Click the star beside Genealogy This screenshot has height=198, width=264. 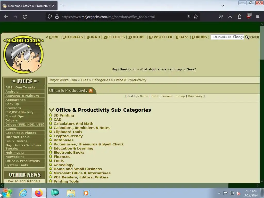coord(51,165)
